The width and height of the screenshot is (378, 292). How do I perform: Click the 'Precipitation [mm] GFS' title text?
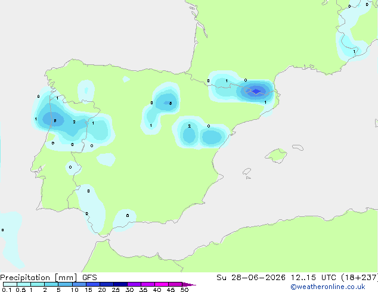[48, 278]
